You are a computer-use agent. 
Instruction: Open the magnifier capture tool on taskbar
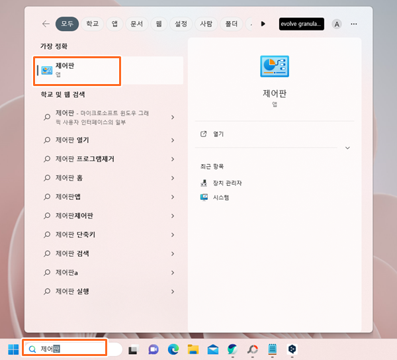point(253,349)
